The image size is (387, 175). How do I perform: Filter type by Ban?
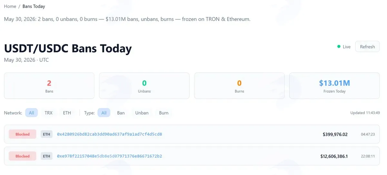click(x=121, y=113)
